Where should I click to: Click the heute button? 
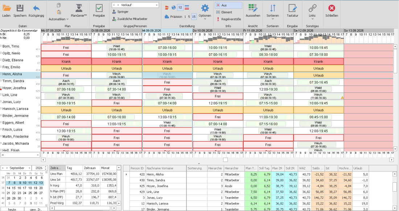tap(12, 210)
